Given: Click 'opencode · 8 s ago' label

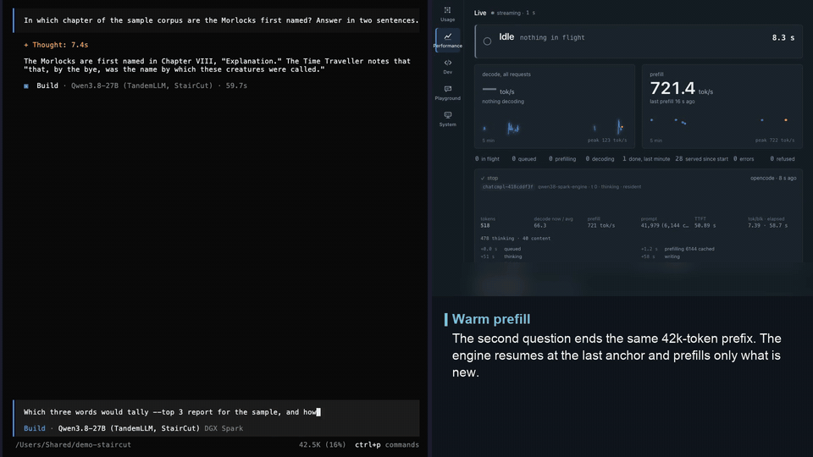Looking at the screenshot, I should 773,179.
